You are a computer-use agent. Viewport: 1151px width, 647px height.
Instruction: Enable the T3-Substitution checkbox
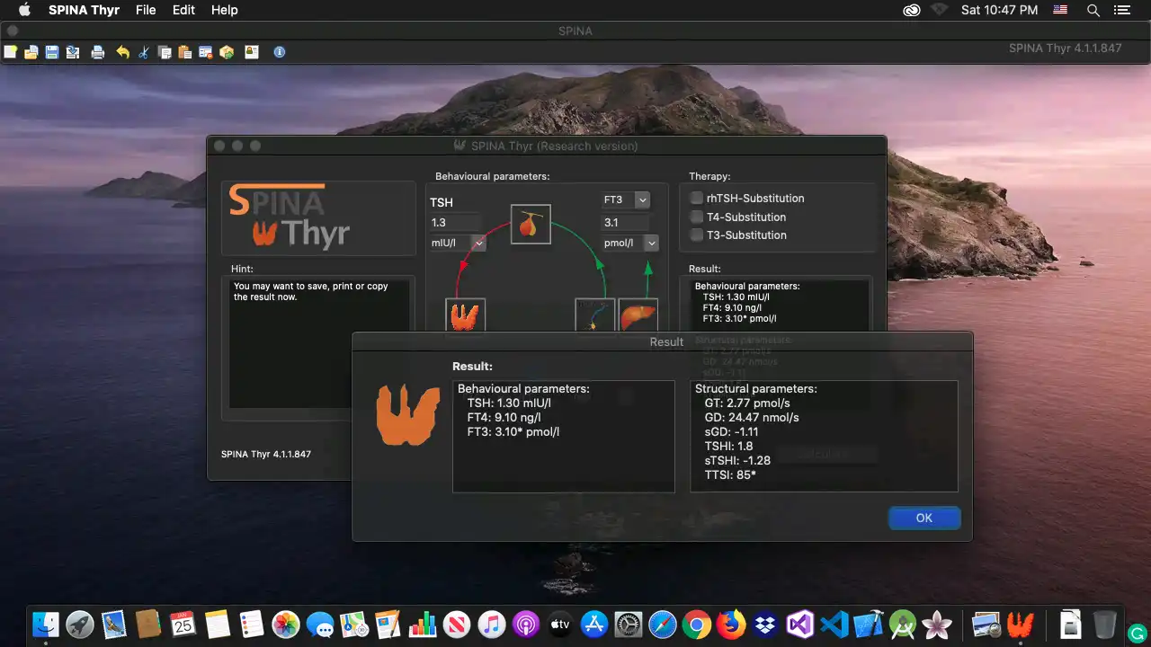click(x=696, y=235)
